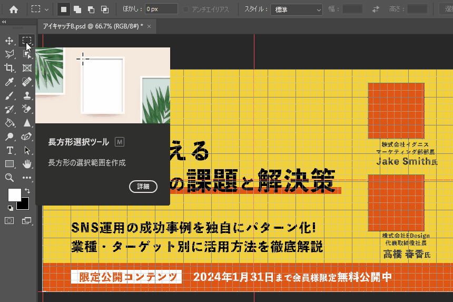
Task: Select the Rectangle shape tool
Action: 9,164
